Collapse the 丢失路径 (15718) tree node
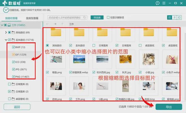 (x=6, y=40)
